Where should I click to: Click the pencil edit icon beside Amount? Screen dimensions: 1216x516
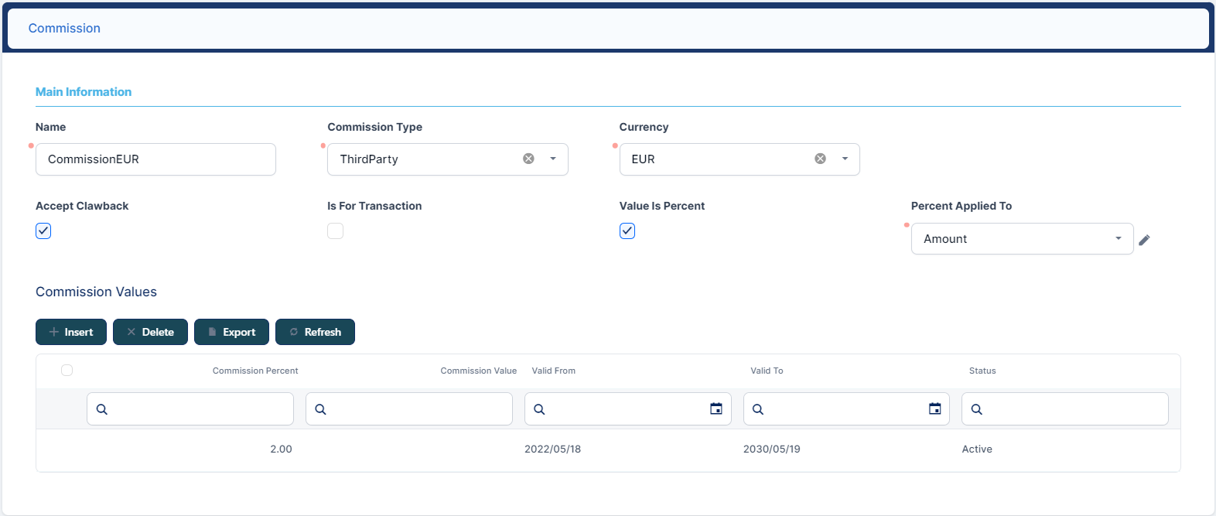click(x=1144, y=240)
